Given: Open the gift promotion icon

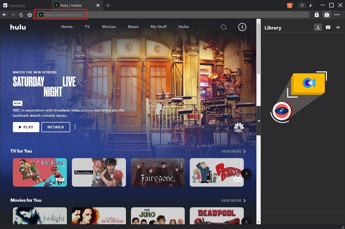Looking at the screenshot, I should (289, 5).
